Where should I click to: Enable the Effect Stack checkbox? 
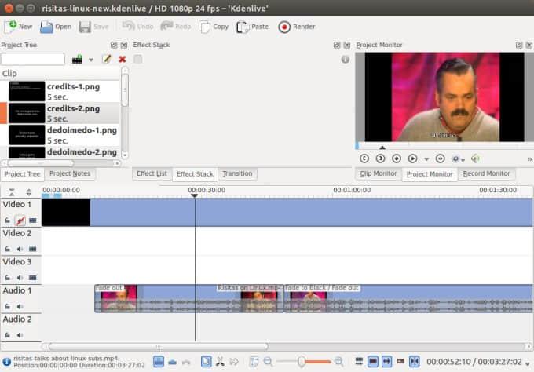138,60
